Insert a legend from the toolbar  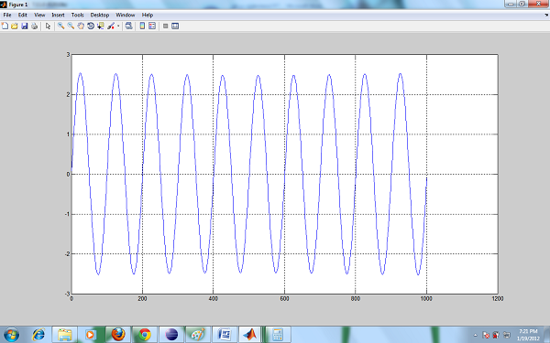click(x=152, y=26)
